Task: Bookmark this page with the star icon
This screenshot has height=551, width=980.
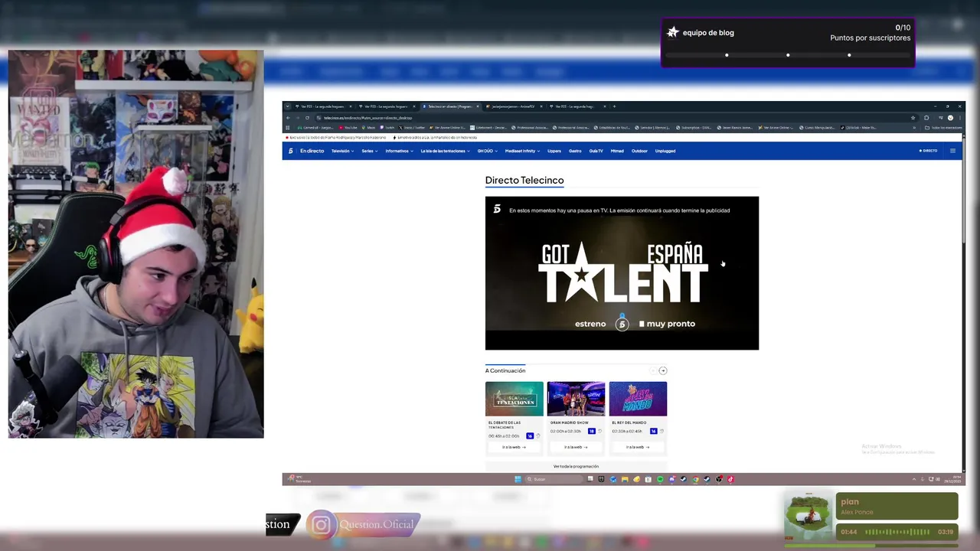Action: 913,118
